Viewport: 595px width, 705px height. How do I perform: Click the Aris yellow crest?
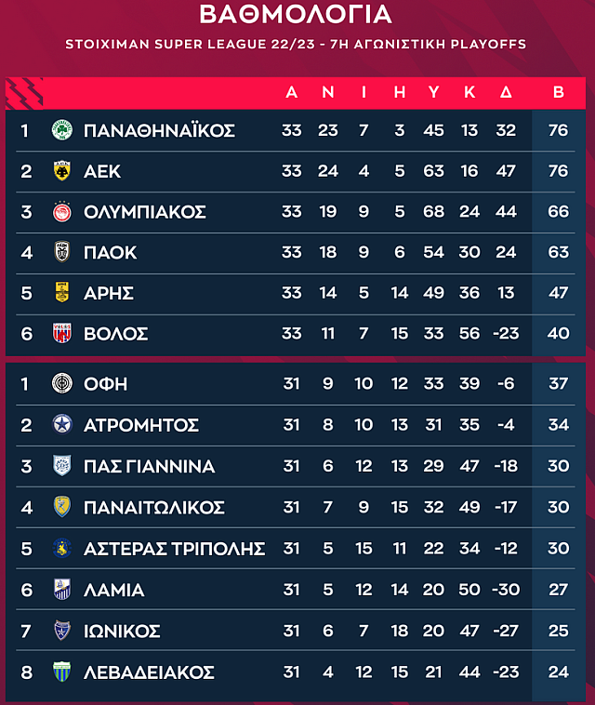pyautogui.click(x=62, y=293)
